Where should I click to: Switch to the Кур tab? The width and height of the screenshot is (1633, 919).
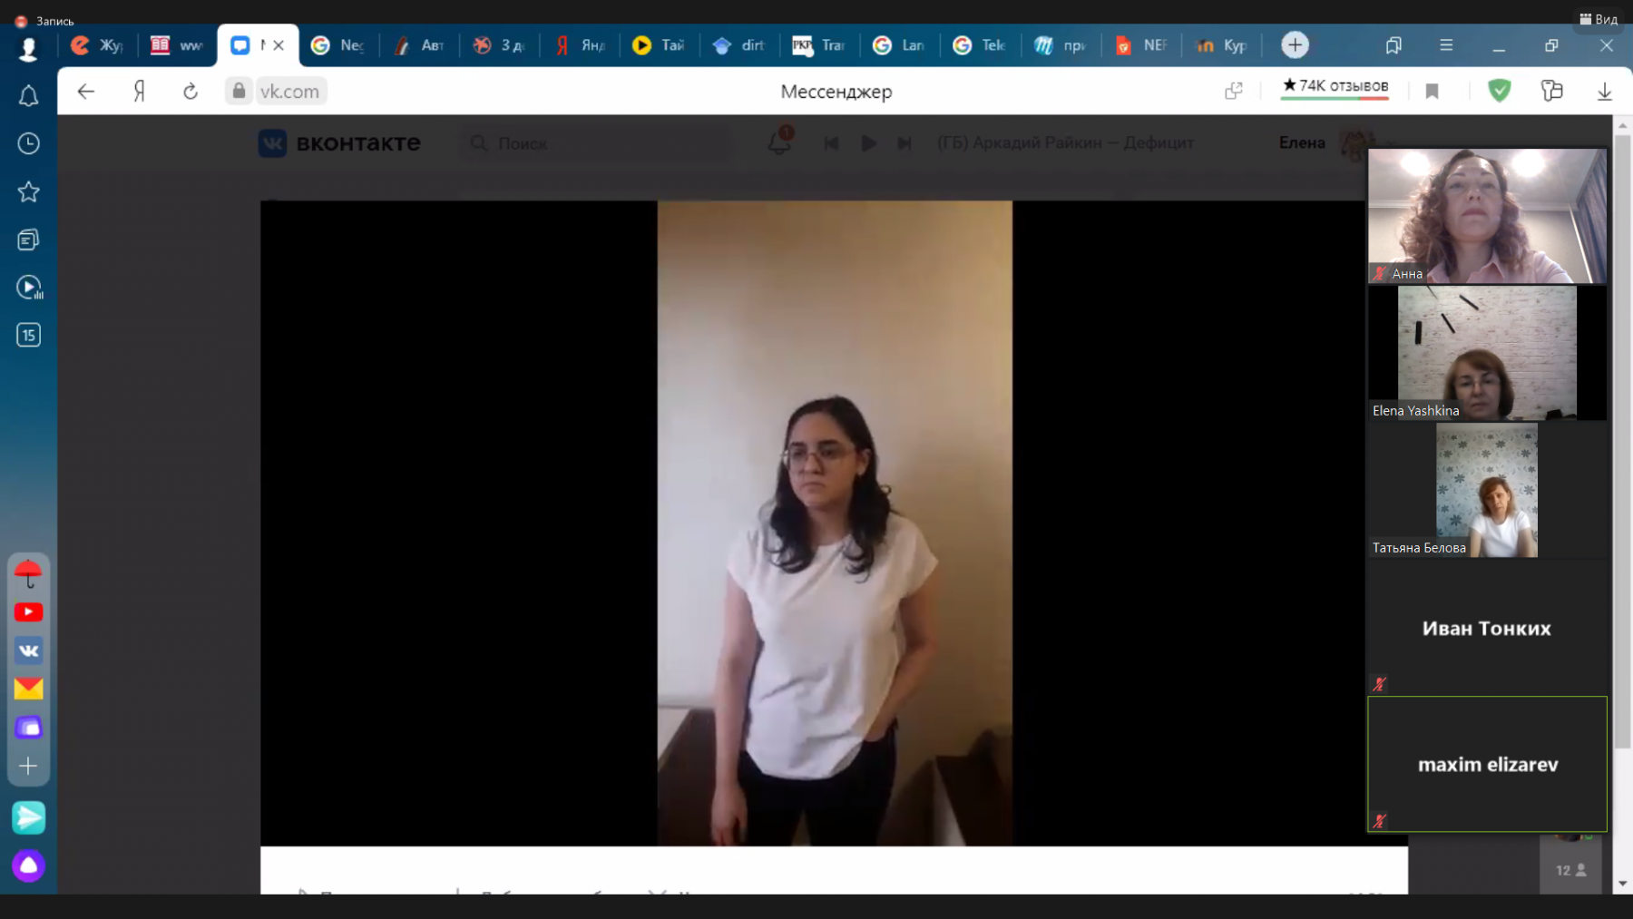[1221, 44]
